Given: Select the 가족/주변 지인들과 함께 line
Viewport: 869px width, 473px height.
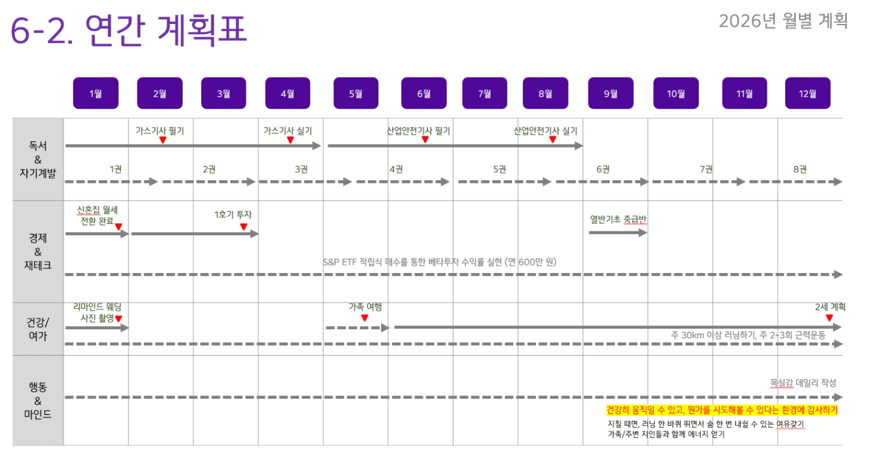Looking at the screenshot, I should [x=667, y=435].
